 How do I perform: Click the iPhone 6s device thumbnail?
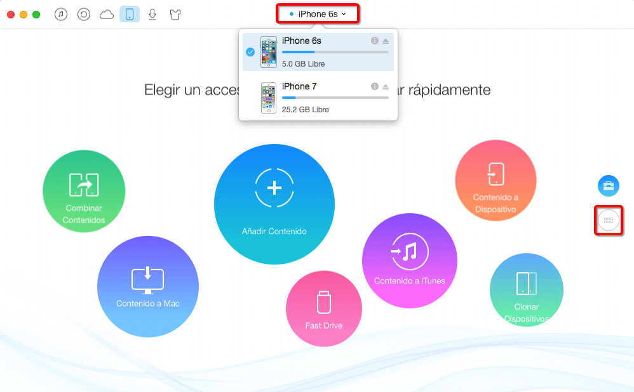tap(269, 51)
